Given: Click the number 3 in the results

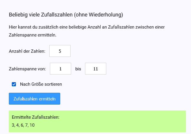Looking at the screenshot, I should tap(13, 125).
